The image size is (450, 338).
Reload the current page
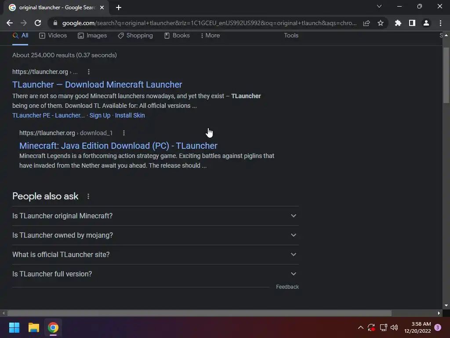pos(38,23)
